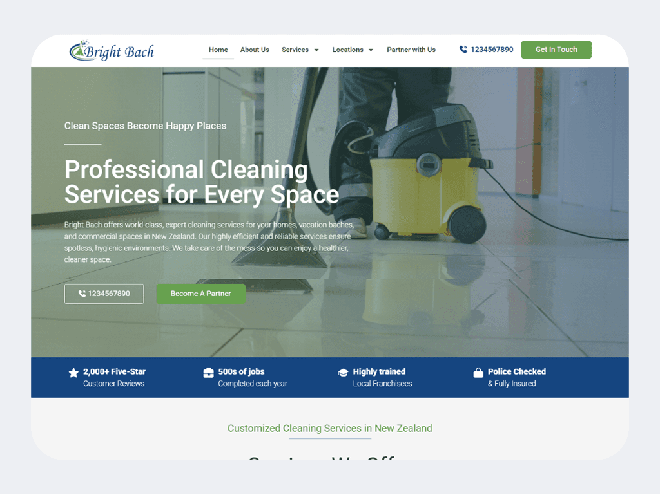Select the "Highly trained" text
This screenshot has height=495, width=660.
(379, 371)
